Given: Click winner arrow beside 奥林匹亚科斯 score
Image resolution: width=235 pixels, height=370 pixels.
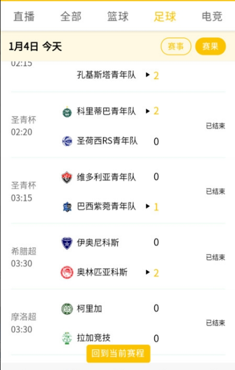Looking at the screenshot, I should (148, 272).
